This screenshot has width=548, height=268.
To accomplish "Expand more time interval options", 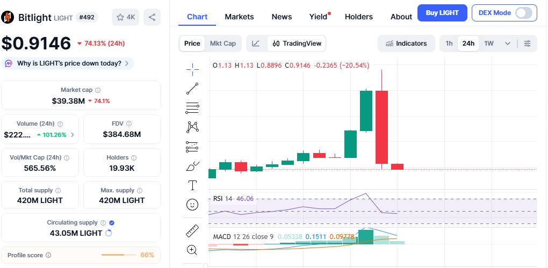I will (507, 44).
